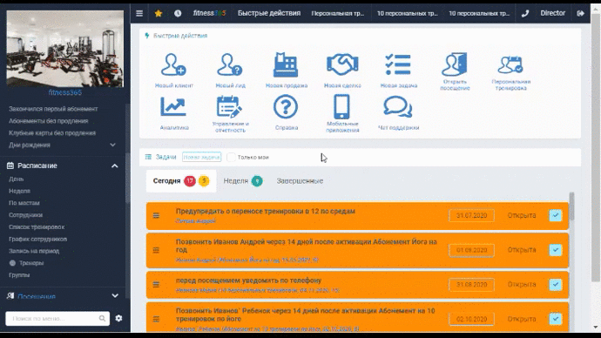Open the Список тренировок sidebar link
This screenshot has height=338, width=601.
pos(37,226)
